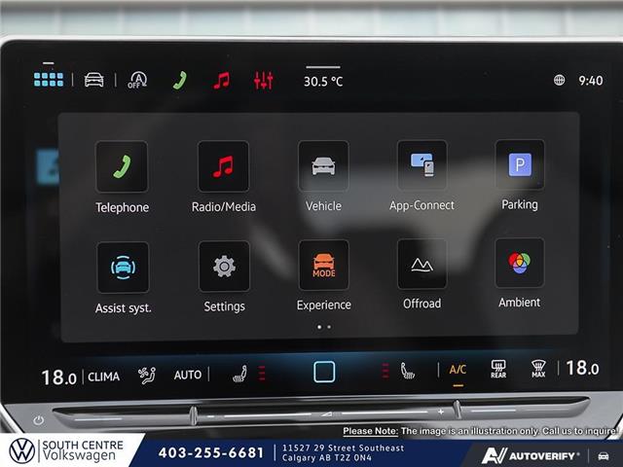Tap the red music note shortcut
623x467 pixels.
coord(222,81)
